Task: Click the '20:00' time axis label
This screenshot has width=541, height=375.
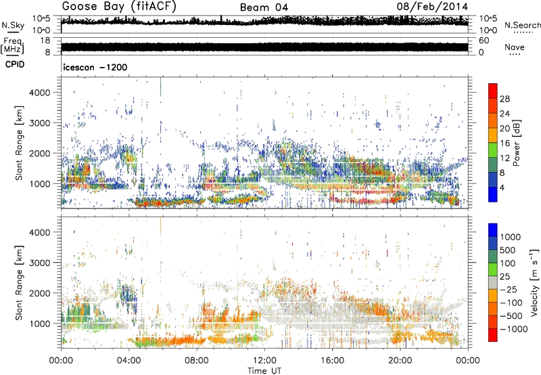Action: point(400,361)
